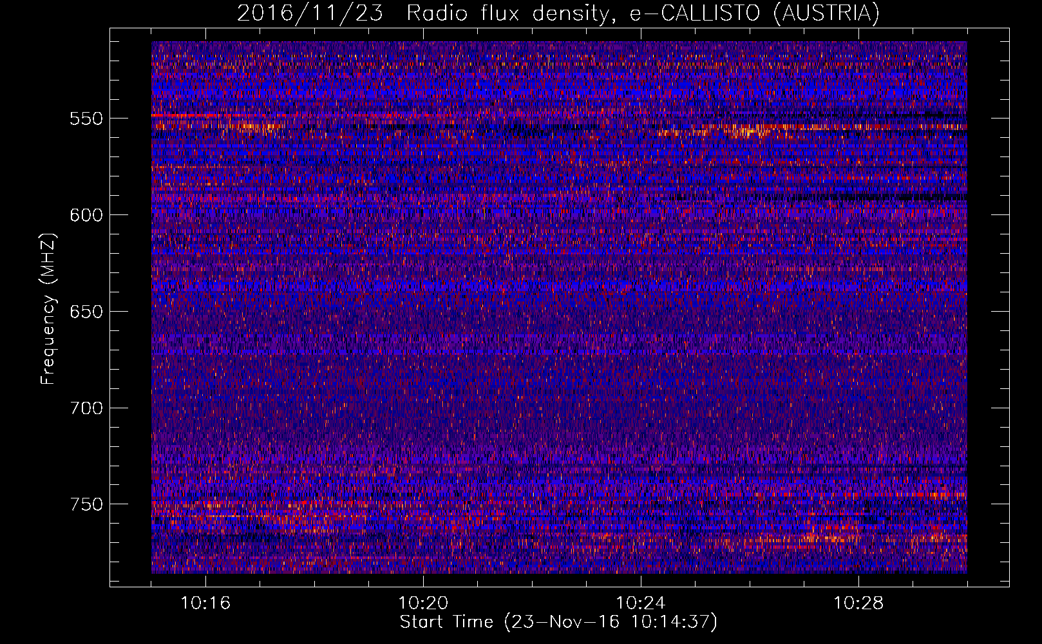The width and height of the screenshot is (1042, 644).
Task: Click the 'Start Time (23-Nov-16 10:14:37)' label
Action: point(558,622)
